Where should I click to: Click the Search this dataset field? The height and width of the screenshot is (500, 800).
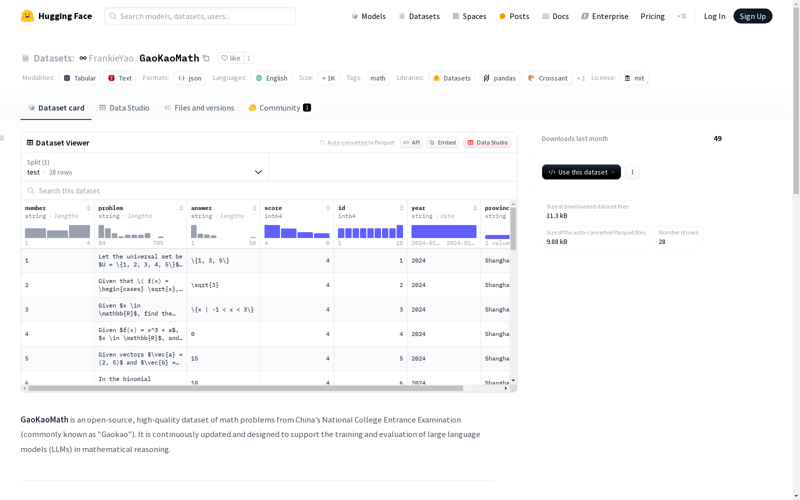point(269,190)
